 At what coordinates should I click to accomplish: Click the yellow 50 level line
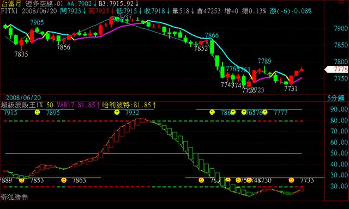tap(153, 153)
